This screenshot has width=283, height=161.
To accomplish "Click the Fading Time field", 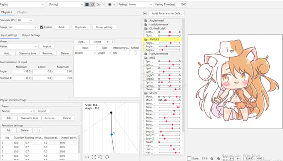I will pyautogui.click(x=181, y=5).
